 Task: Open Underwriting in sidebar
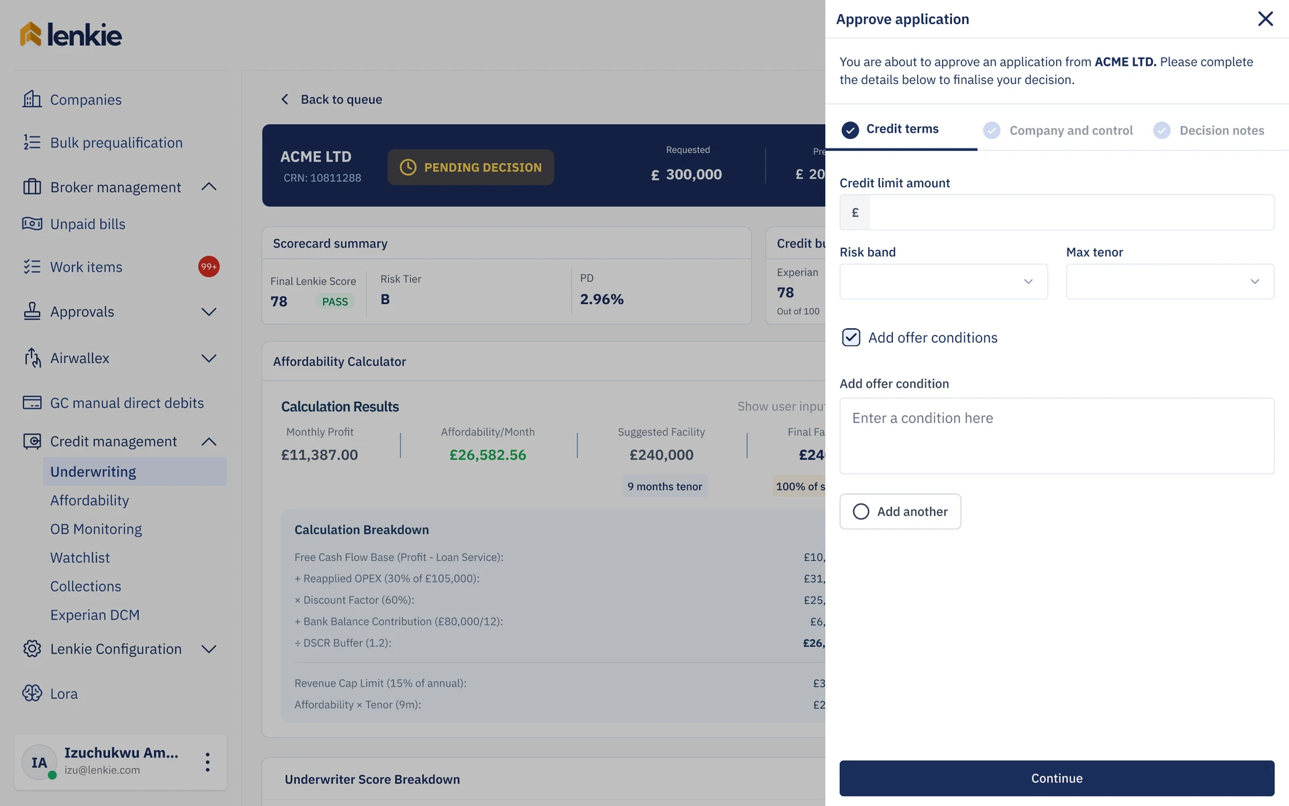tap(135, 472)
